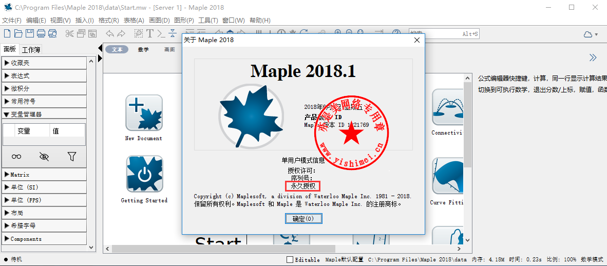Click the Open file folder icon
Viewport: 607px width, 266px height.
(18, 34)
